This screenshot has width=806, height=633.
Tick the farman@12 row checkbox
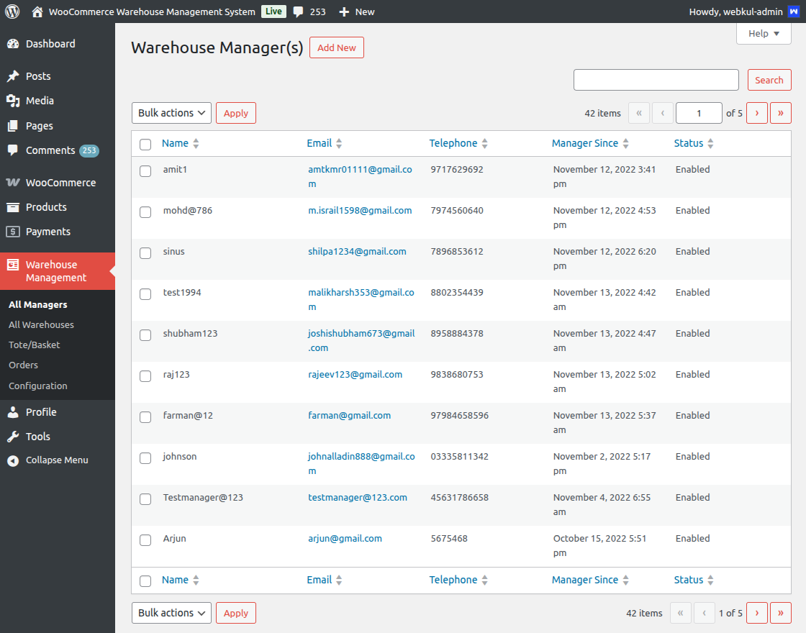click(145, 417)
